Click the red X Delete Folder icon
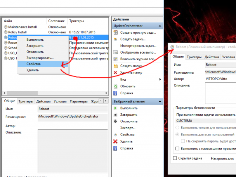Image resolution: width=236 pixels, height=177 pixels. click(115, 73)
